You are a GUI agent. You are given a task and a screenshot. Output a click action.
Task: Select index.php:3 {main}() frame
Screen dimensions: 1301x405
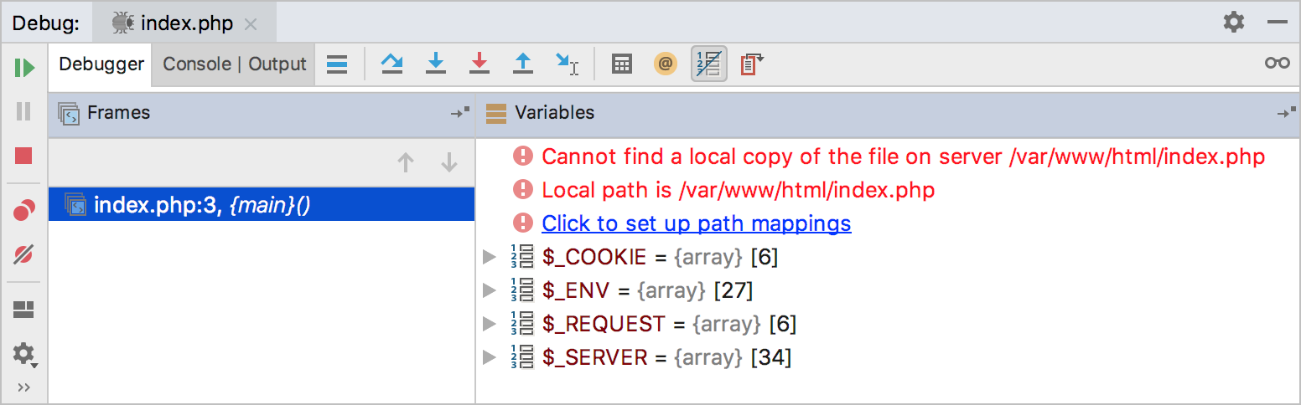point(201,205)
